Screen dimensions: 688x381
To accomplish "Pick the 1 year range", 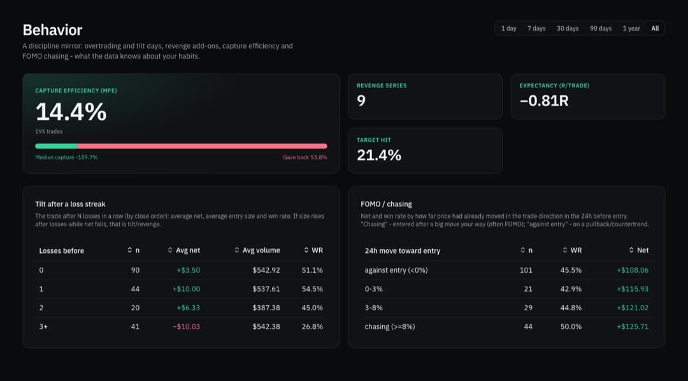I will (631, 28).
